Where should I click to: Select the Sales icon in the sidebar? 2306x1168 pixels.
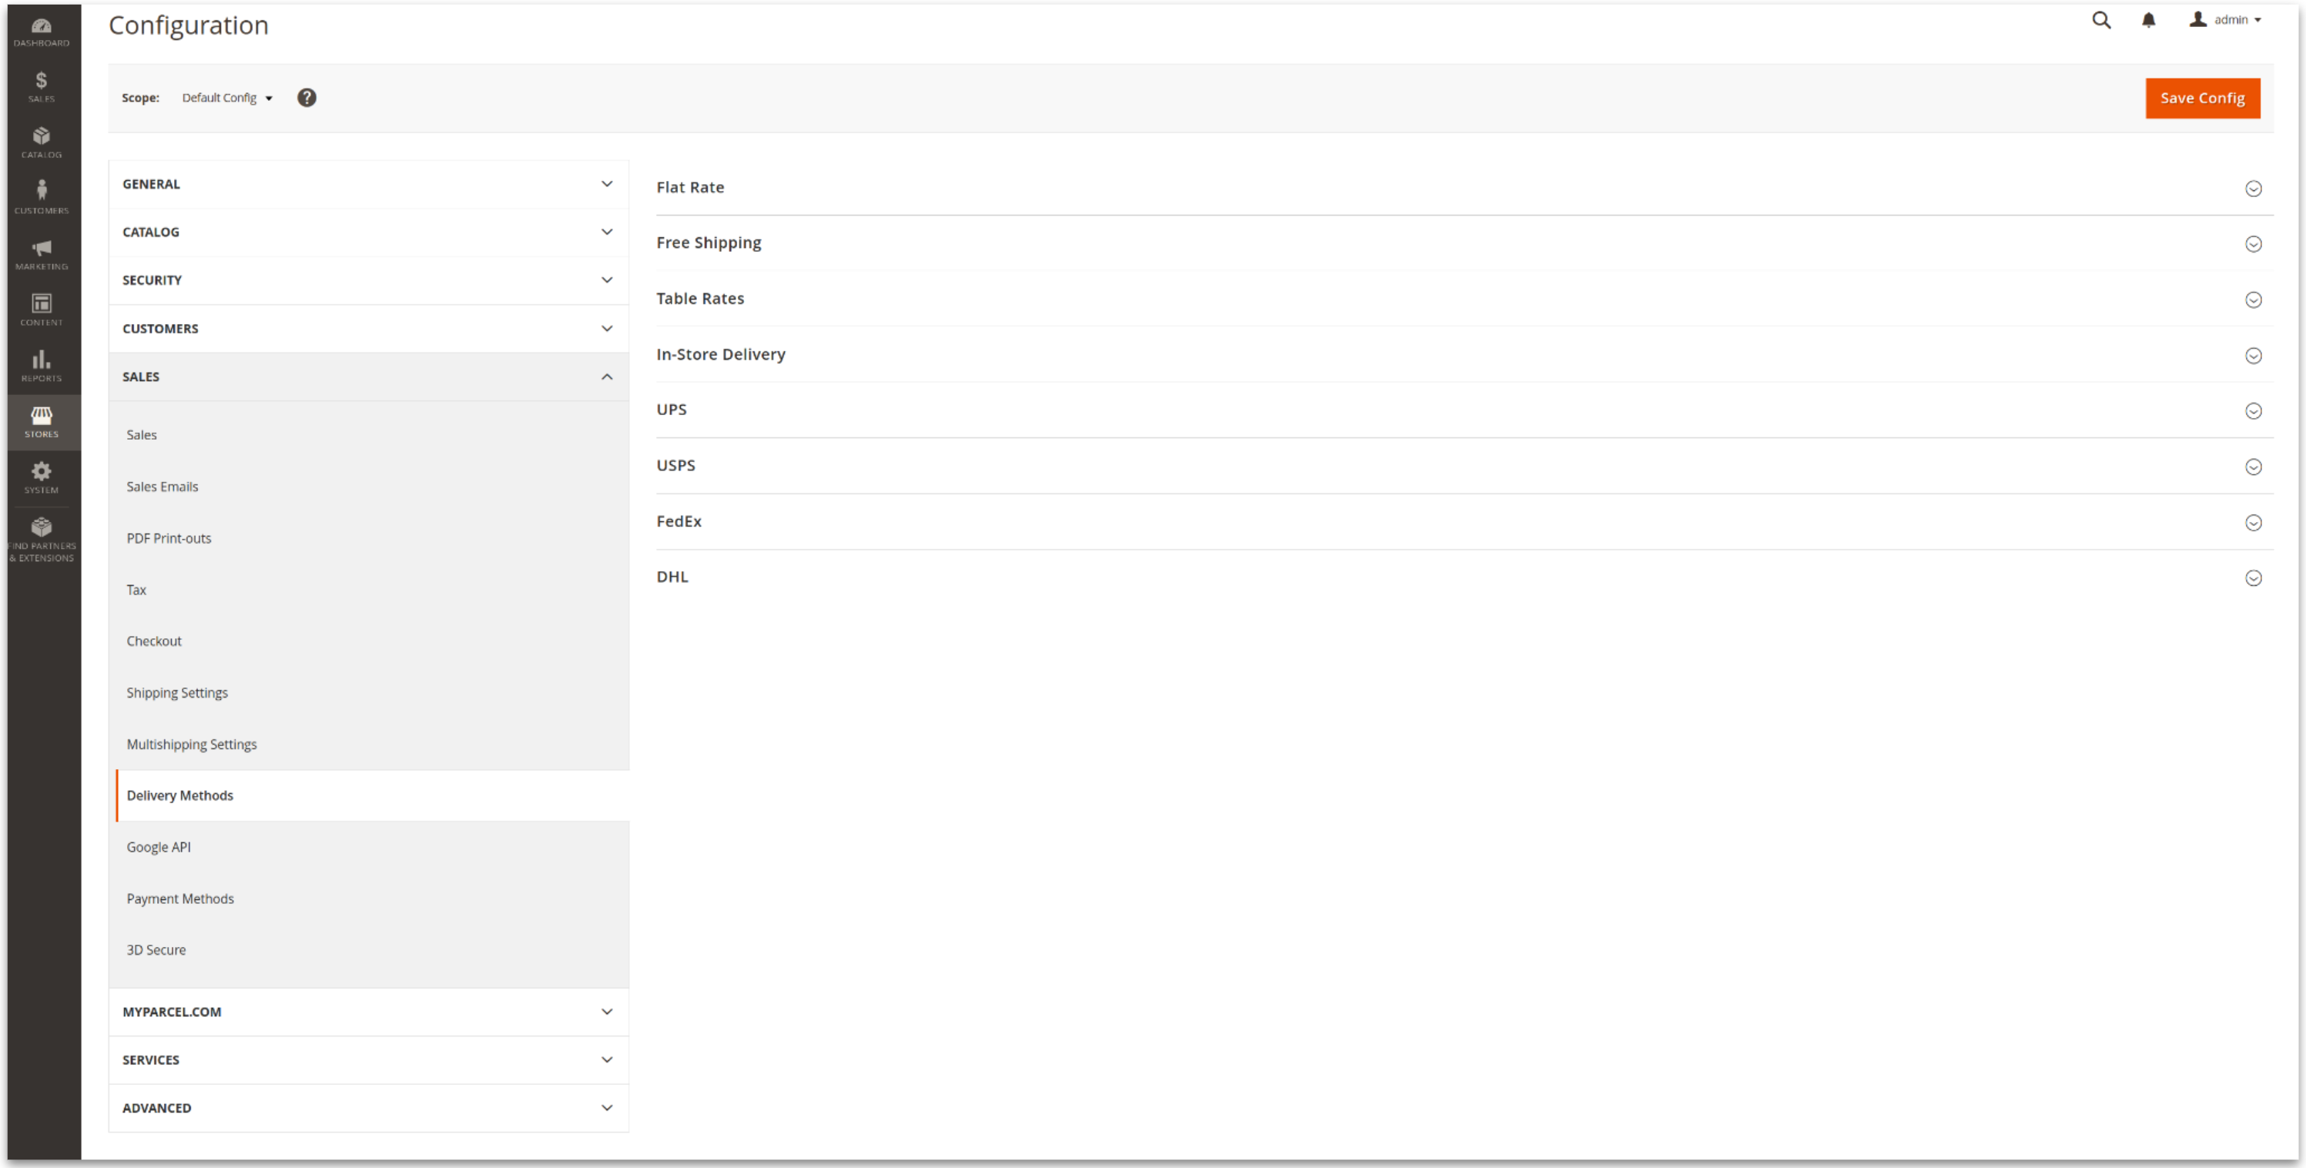(x=41, y=86)
